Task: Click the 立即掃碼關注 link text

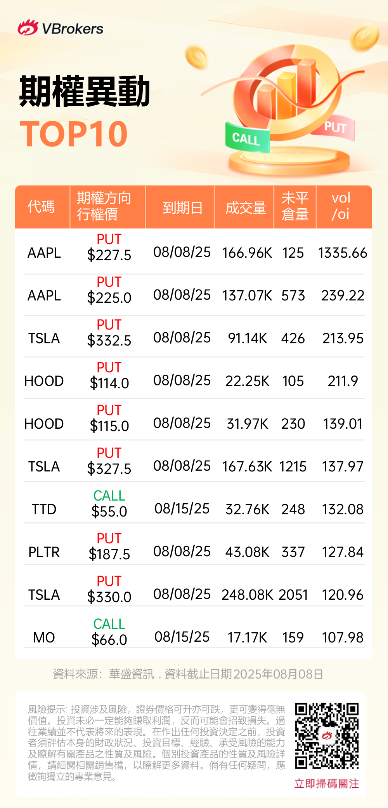Action: (327, 783)
